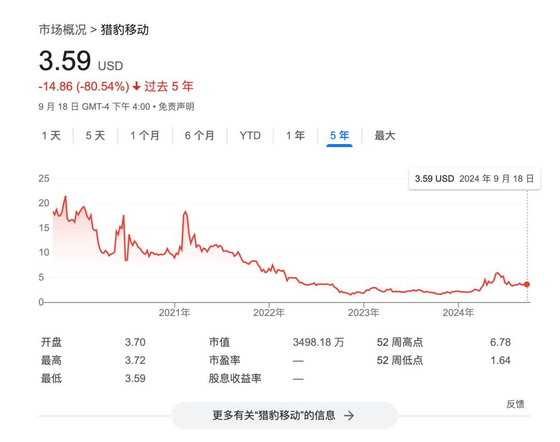This screenshot has width=560, height=442.
Task: Click the 2022年 axis label
Action: click(x=269, y=313)
